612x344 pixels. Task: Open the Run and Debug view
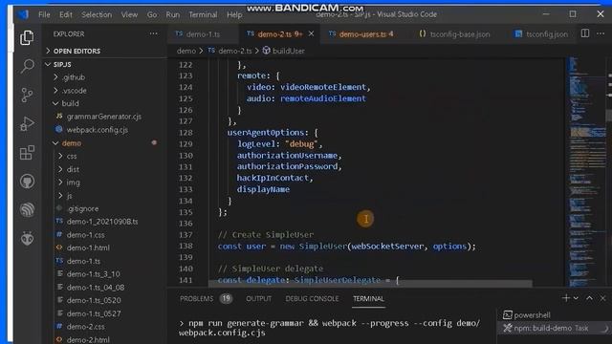[x=27, y=123]
